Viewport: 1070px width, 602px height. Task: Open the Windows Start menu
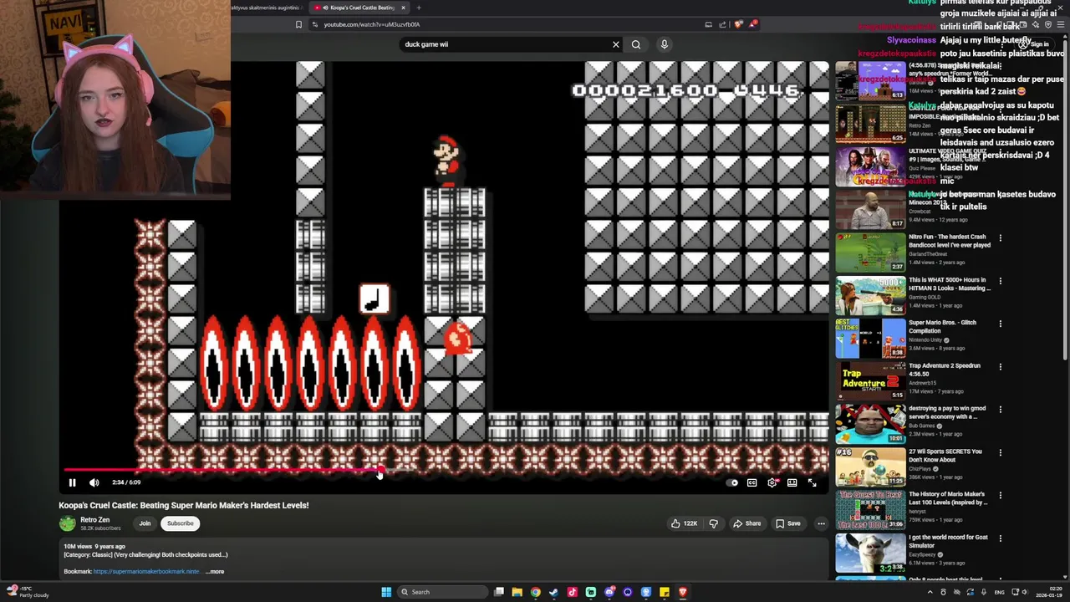pos(386,592)
